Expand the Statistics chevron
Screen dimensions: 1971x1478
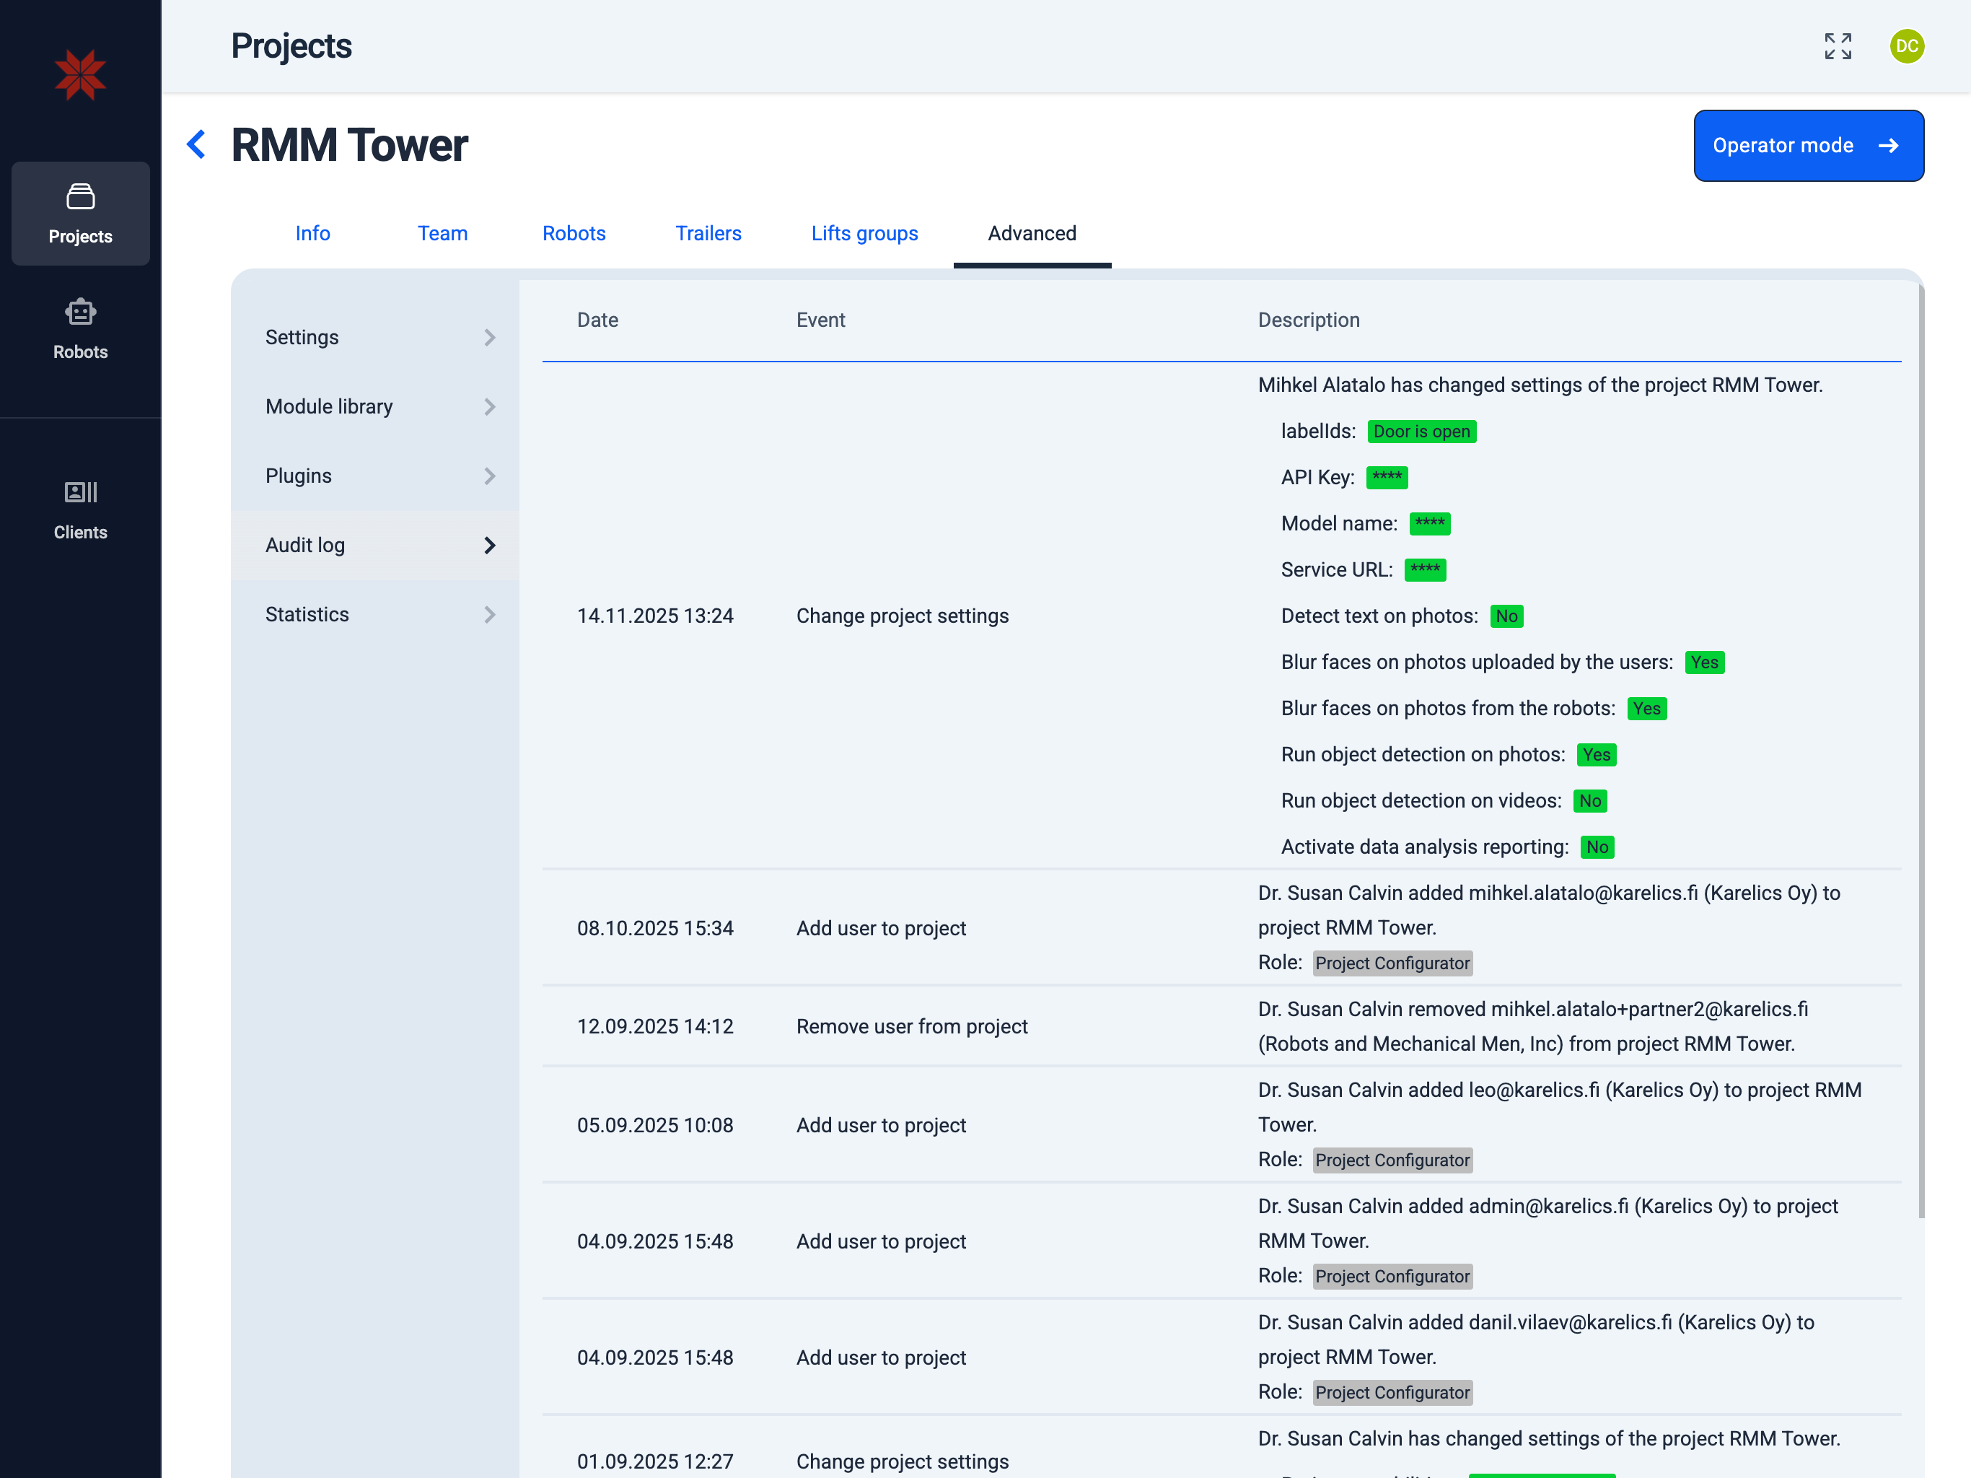[x=489, y=615]
